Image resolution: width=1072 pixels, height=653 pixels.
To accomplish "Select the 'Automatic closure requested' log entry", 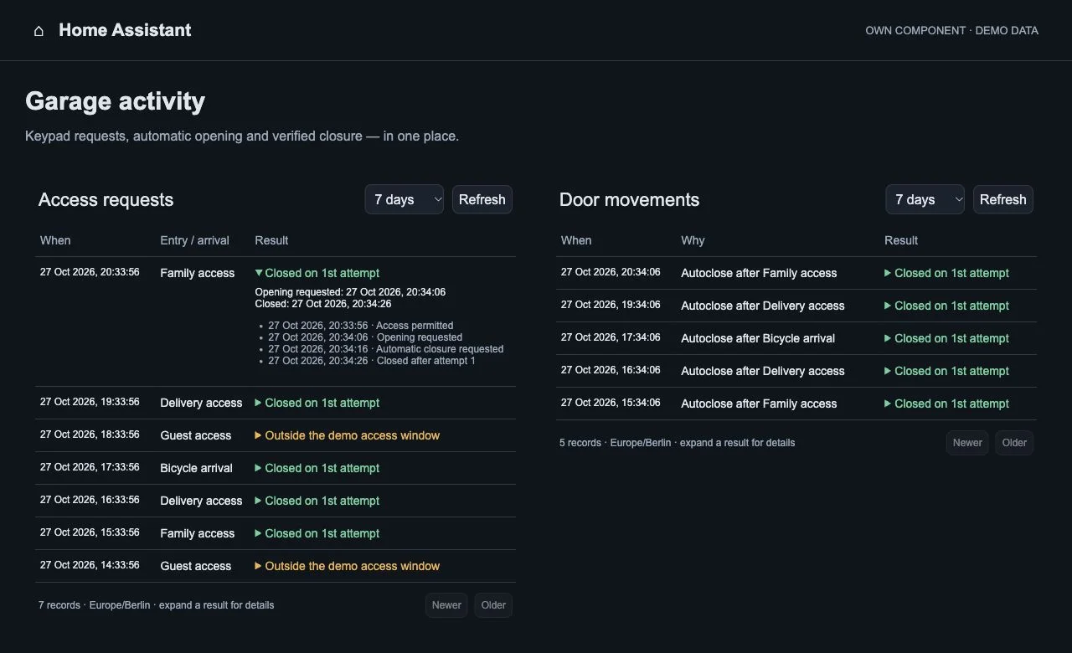I will (x=386, y=349).
